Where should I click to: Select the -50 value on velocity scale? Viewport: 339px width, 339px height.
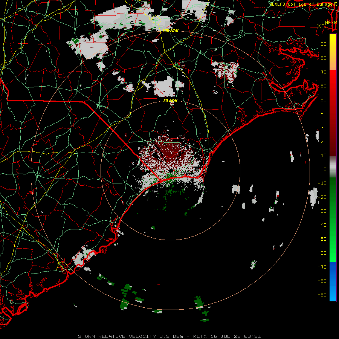pos(322,239)
